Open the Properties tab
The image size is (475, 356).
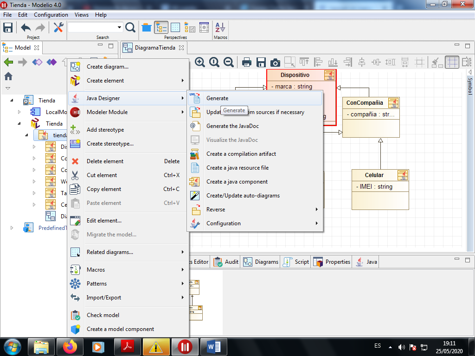click(332, 262)
